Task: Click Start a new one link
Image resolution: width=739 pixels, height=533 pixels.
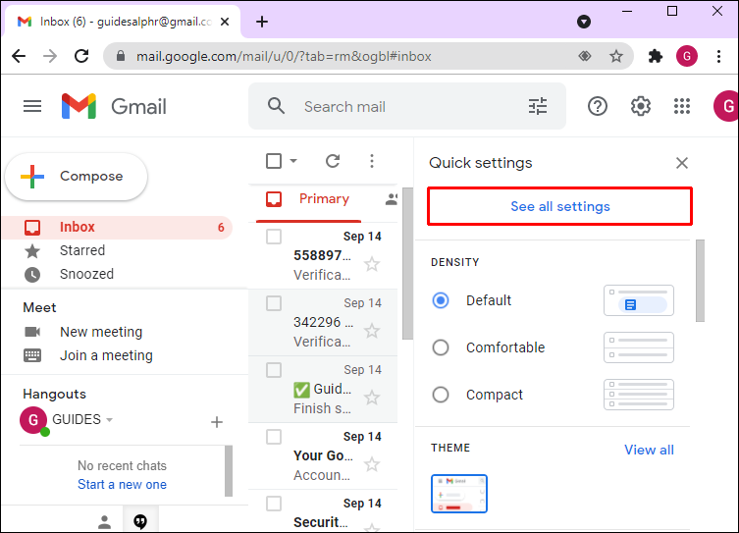Action: [122, 485]
